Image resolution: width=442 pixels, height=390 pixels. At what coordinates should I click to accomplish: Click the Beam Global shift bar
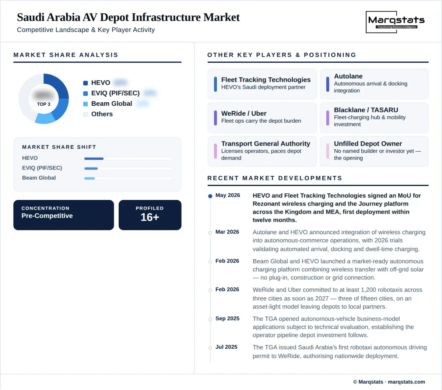pos(128,178)
